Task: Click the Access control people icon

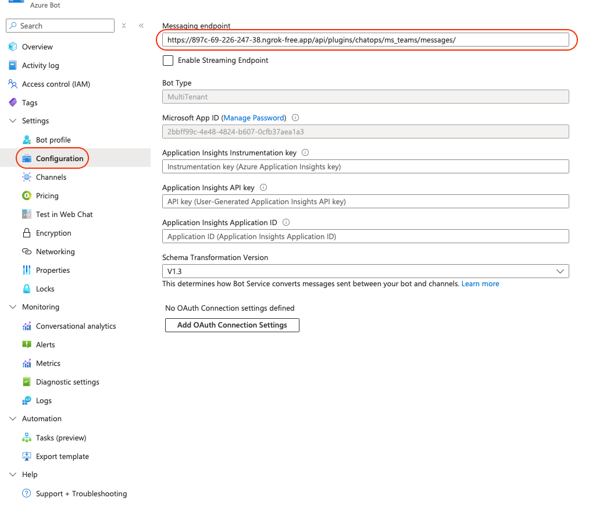Action: coord(13,84)
